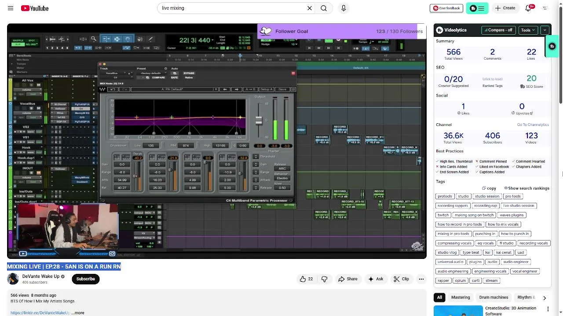This screenshot has height=316, width=563.
Task: Click the waves plugins tag
Action: 512,215
